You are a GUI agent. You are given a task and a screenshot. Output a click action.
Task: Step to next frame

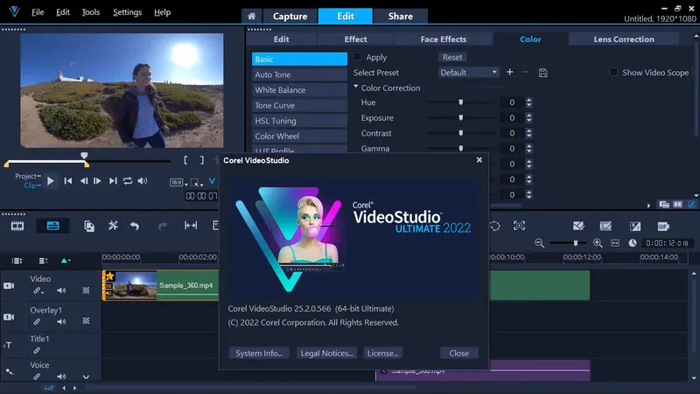pyautogui.click(x=97, y=181)
